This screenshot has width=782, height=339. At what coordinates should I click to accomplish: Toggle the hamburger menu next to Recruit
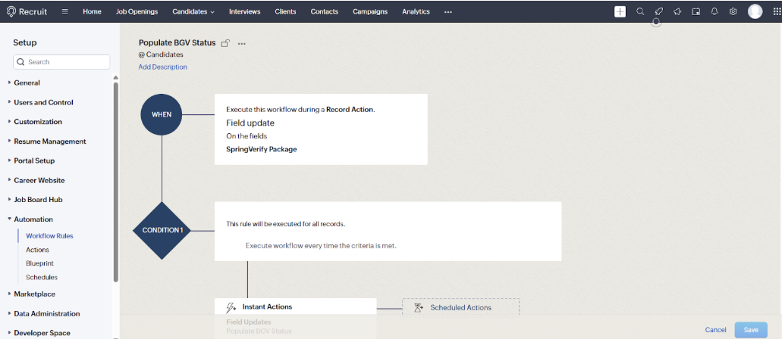point(65,11)
